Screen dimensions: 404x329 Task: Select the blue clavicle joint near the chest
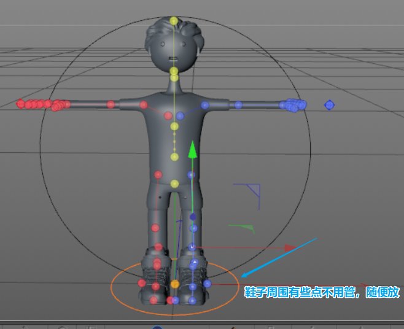[180, 116]
